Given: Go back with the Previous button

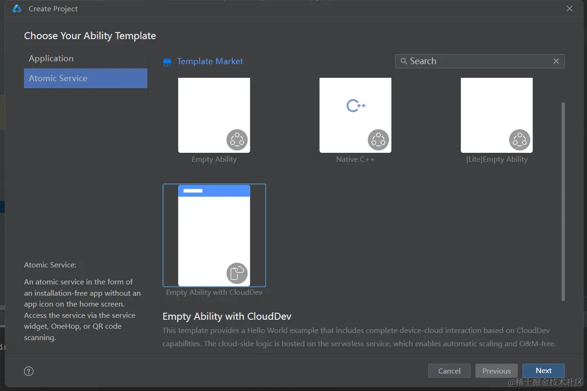Looking at the screenshot, I should (496, 371).
